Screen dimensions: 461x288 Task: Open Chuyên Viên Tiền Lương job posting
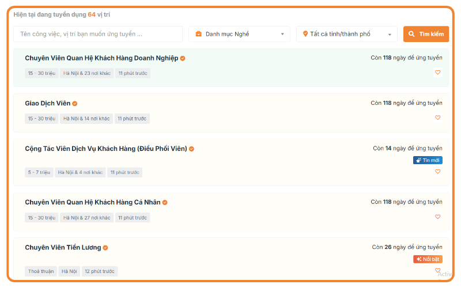(63, 248)
